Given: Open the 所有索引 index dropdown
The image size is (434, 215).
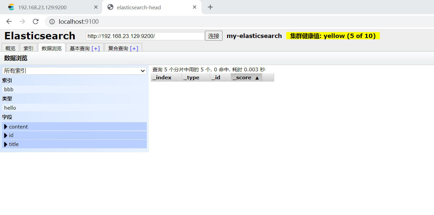Looking at the screenshot, I should [74, 71].
